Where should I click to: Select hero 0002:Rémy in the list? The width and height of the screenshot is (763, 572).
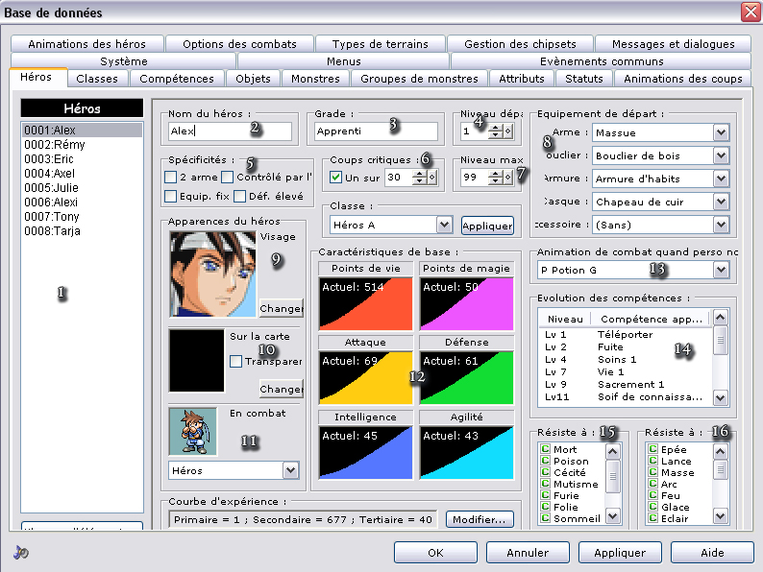click(82, 144)
